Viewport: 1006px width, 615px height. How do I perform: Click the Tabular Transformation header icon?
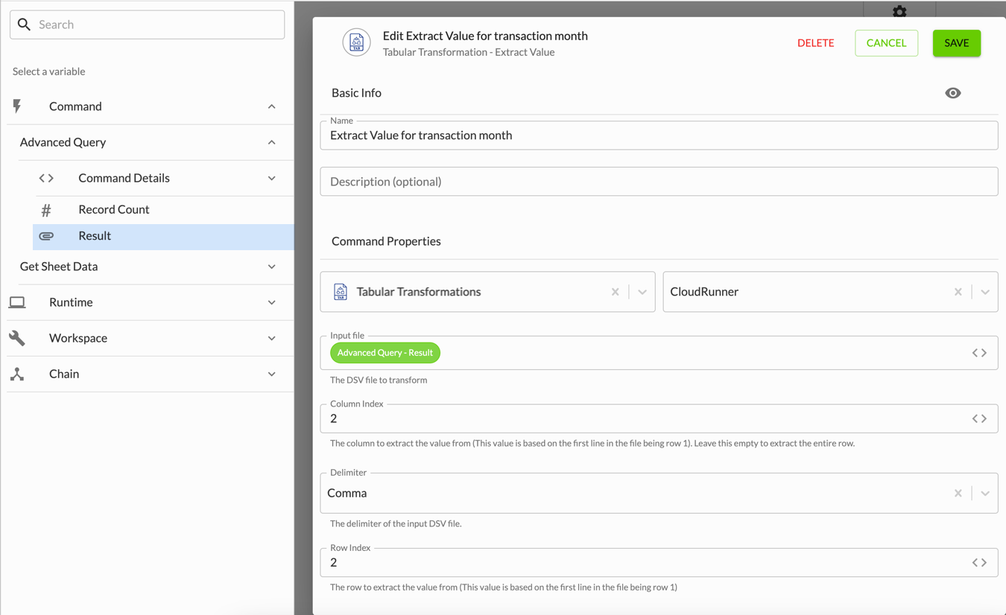coord(356,42)
